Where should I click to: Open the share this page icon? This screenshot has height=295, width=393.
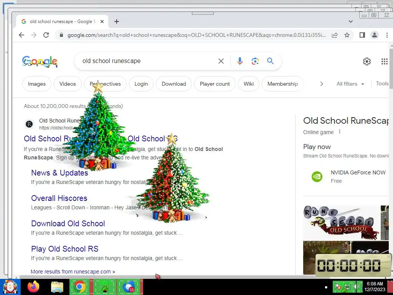(x=335, y=35)
